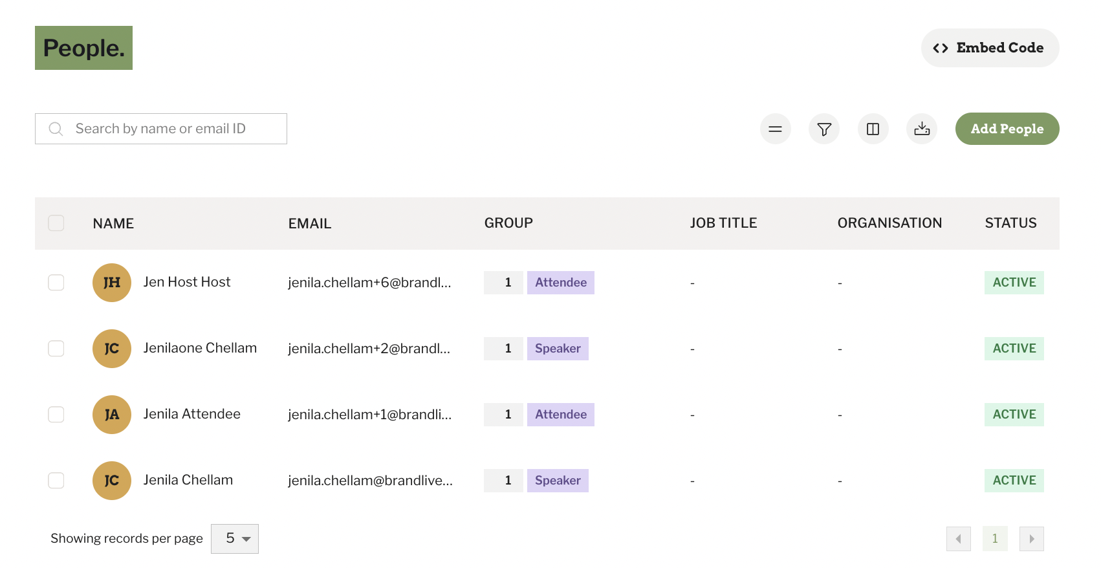Click Attendee tag in Jenila Attendee row

tap(561, 415)
